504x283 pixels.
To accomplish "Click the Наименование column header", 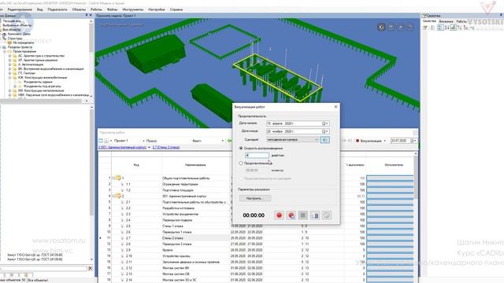I will pyautogui.click(x=195, y=165).
